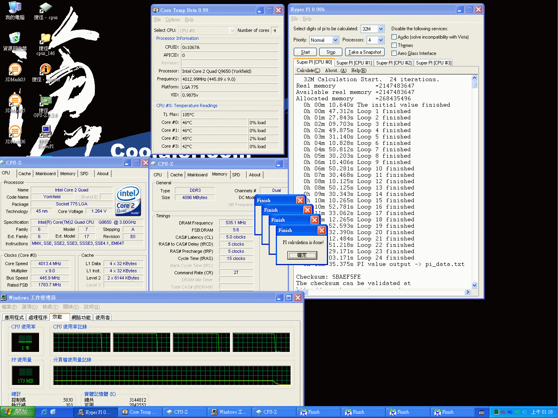
Task: Expand the Processors count dropdown
Action: tap(381, 40)
